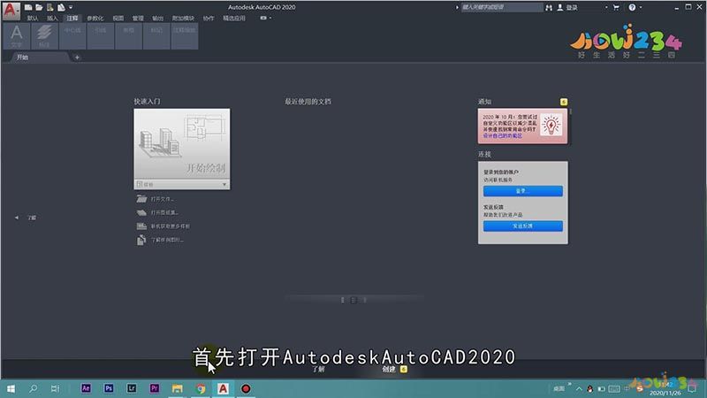Click the blue 登录 button in connect panel
This screenshot has height=398, width=707.
[x=523, y=191]
